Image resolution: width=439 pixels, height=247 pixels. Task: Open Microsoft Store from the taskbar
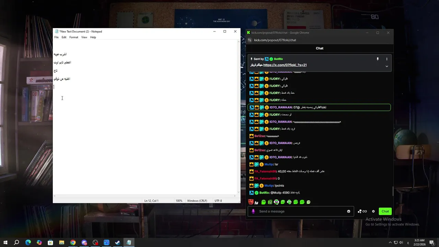[x=50, y=243]
